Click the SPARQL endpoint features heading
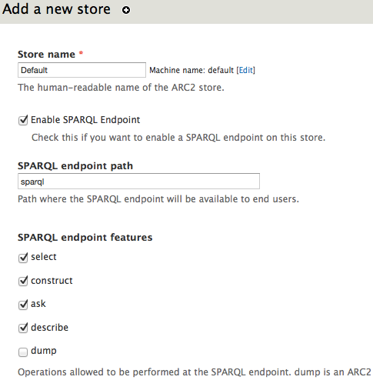Viewport: 373px width, 380px height. tap(85, 238)
